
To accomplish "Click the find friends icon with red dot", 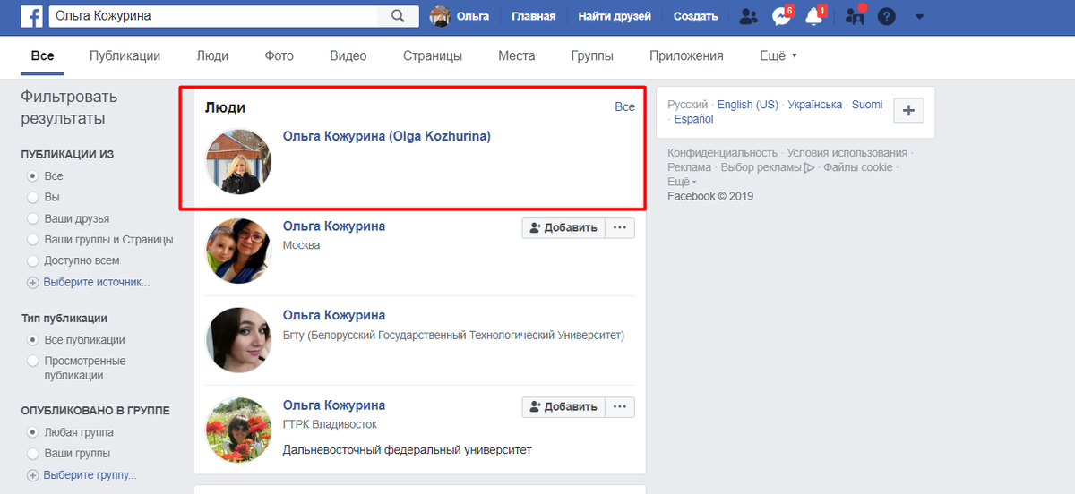I will tap(855, 15).
